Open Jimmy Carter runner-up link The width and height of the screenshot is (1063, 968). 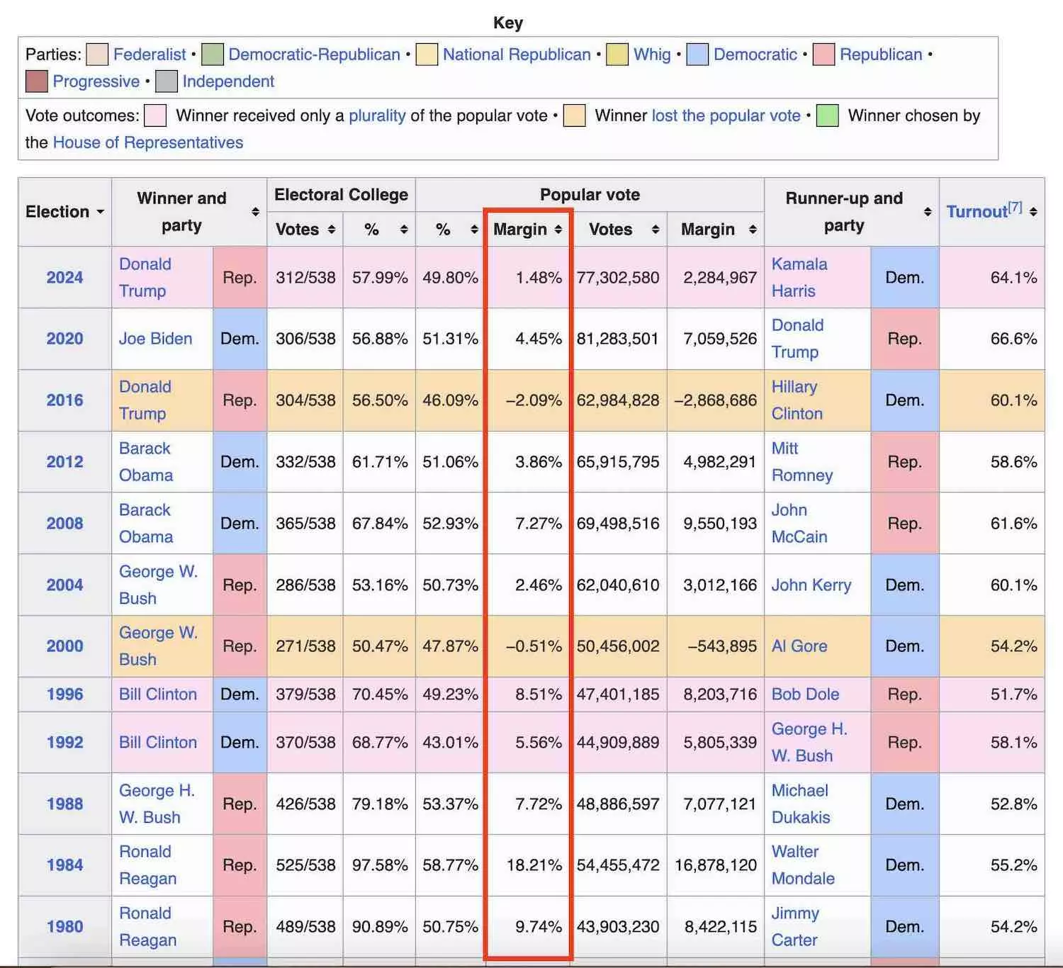[795, 927]
